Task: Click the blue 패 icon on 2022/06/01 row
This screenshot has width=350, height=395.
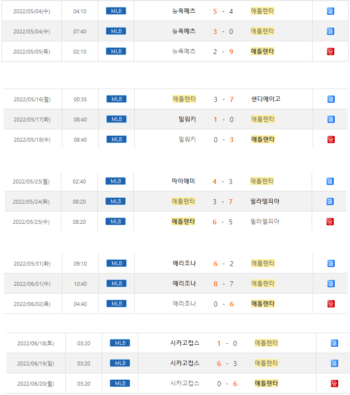Action: (331, 283)
